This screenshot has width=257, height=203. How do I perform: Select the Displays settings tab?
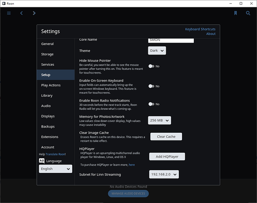point(56,116)
